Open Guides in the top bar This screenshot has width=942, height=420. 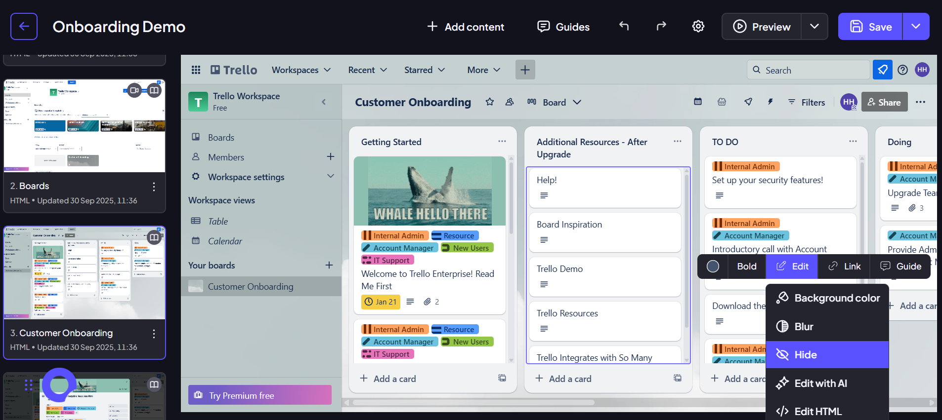[563, 27]
